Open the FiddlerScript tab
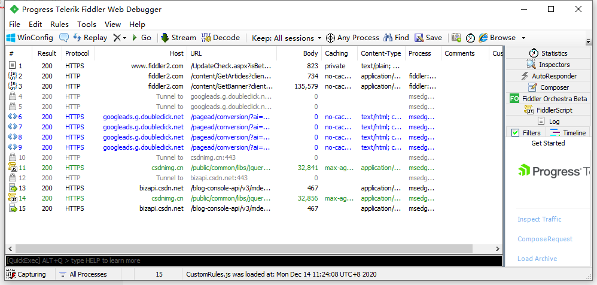This screenshot has width=597, height=285. (549, 110)
